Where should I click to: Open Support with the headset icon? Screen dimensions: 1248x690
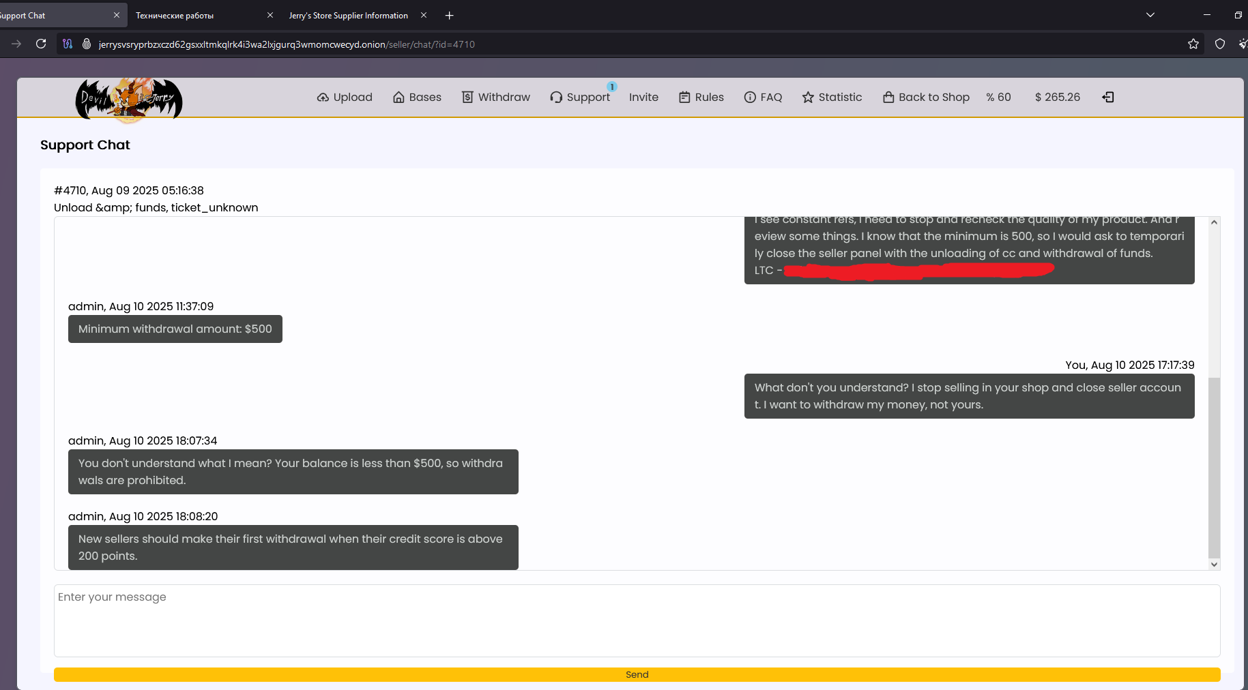click(x=580, y=97)
